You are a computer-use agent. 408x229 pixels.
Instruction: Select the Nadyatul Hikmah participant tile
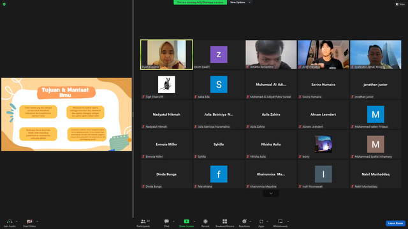click(166, 114)
